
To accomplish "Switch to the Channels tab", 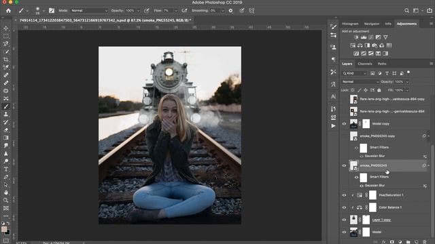I will (x=365, y=64).
